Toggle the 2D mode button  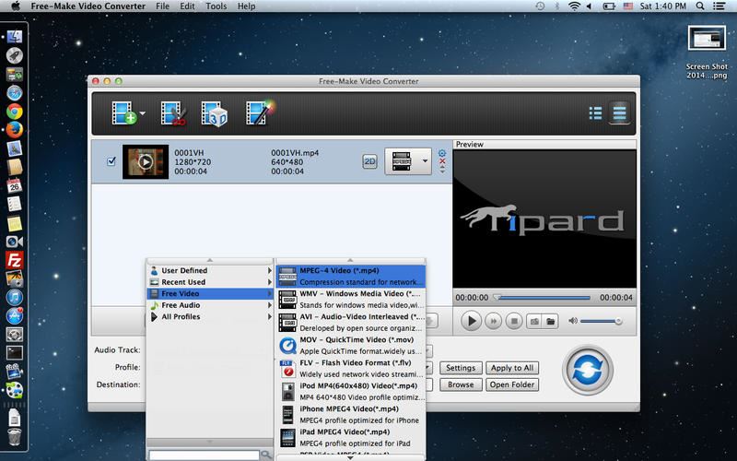[x=370, y=161]
